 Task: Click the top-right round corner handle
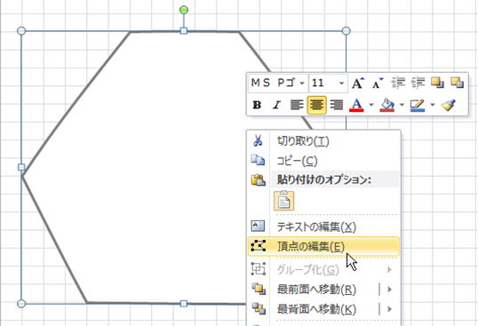pos(347,31)
